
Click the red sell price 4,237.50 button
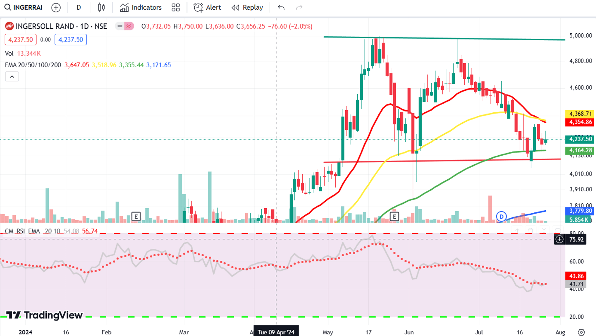pyautogui.click(x=21, y=40)
